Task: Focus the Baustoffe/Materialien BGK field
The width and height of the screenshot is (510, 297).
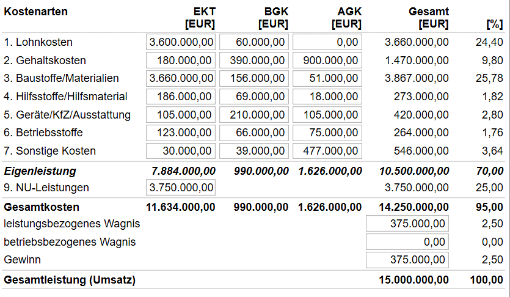Action: coord(254,78)
